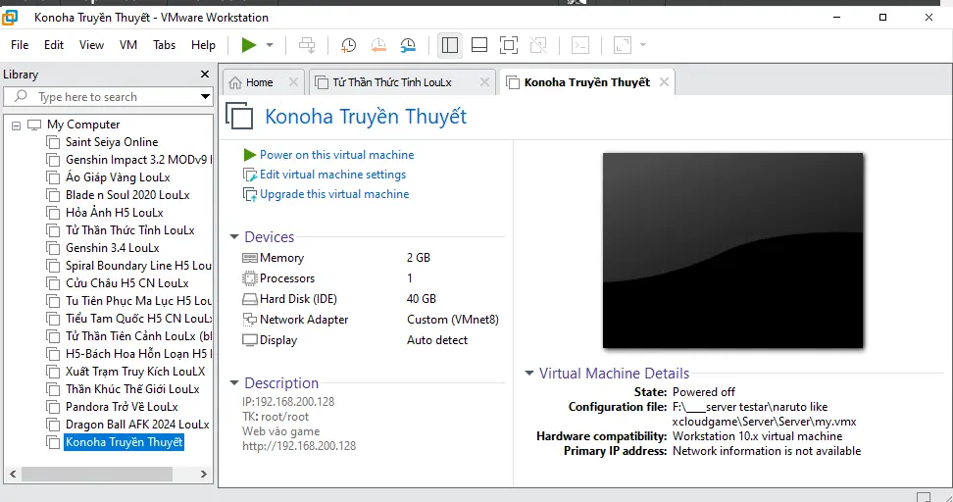Click the green Power On toolbar button

click(x=249, y=45)
